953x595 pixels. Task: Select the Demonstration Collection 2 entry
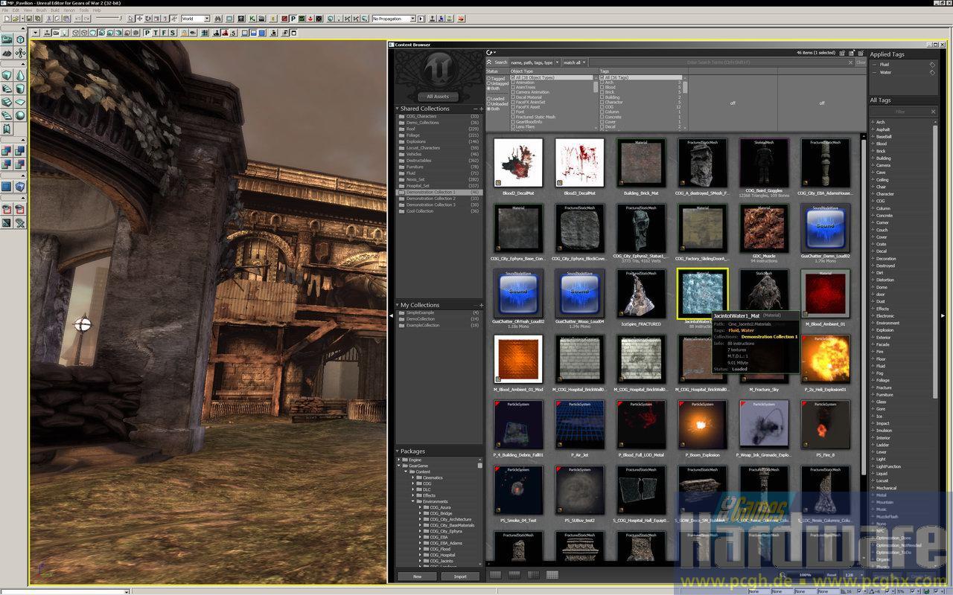[x=439, y=199]
